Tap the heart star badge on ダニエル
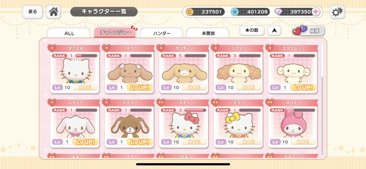The height and width of the screenshot is (169, 366). point(52,48)
